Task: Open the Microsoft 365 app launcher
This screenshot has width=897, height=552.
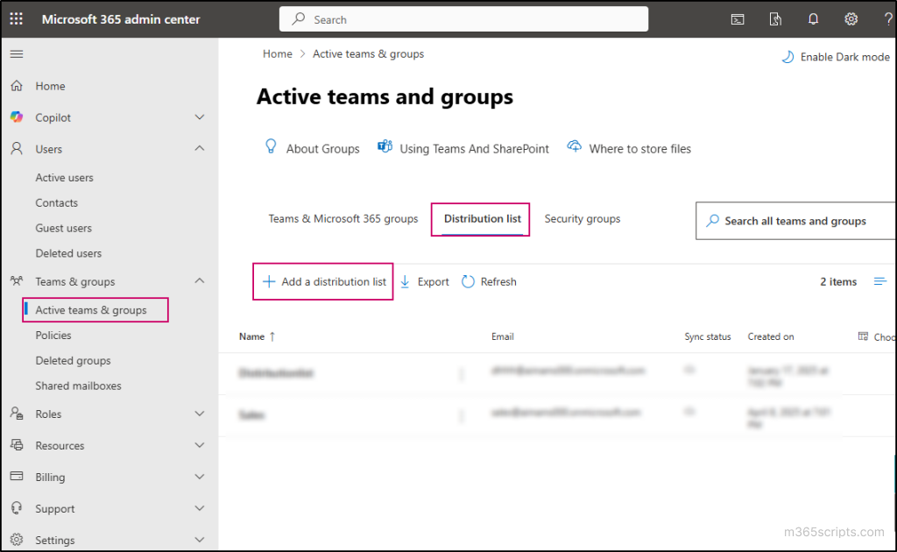Action: (x=16, y=18)
